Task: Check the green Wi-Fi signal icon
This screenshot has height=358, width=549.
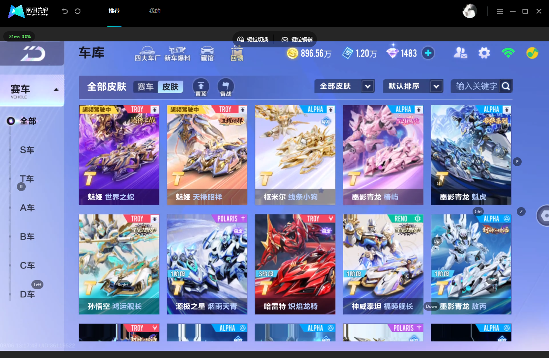Action: click(508, 53)
